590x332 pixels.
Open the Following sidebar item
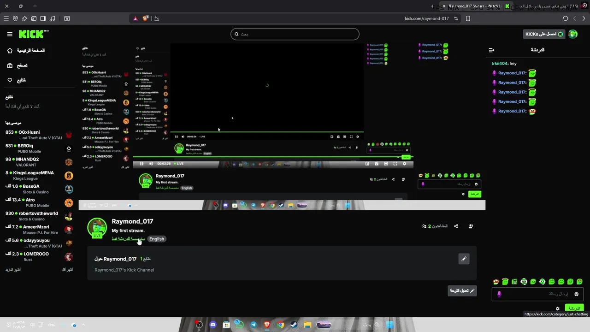(x=16, y=80)
